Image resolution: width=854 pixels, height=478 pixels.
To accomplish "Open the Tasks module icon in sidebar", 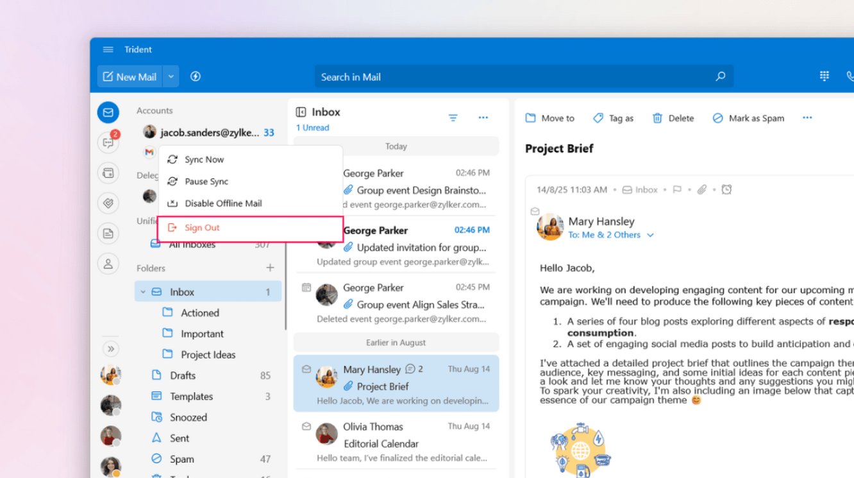I will pyautogui.click(x=108, y=203).
